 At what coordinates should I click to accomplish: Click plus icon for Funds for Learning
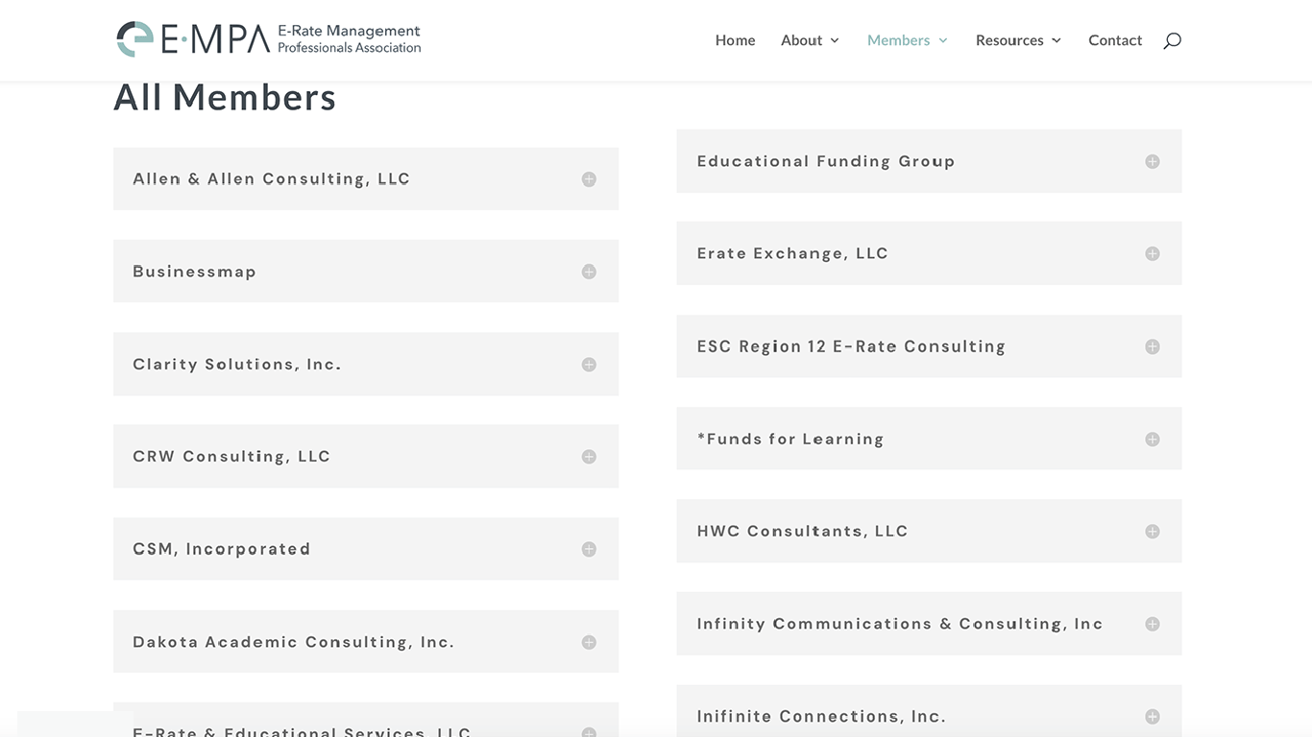[1153, 439]
